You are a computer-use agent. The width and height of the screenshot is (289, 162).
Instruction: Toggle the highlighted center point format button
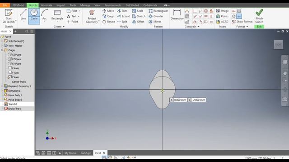point(239,16)
